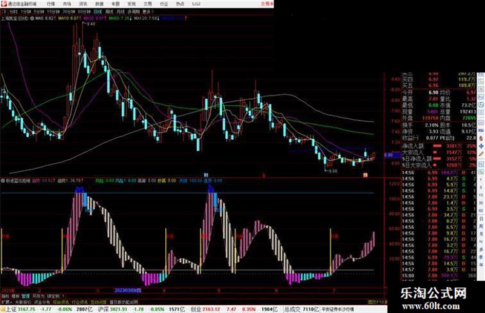Select the 月线 monthly period tab
485x313 pixels.
[x=120, y=12]
